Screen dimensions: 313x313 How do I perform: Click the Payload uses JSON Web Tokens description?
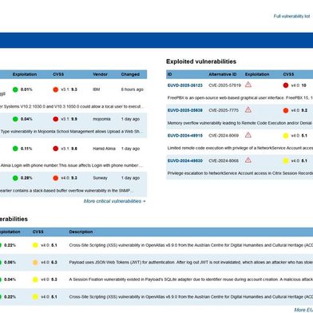point(191,263)
